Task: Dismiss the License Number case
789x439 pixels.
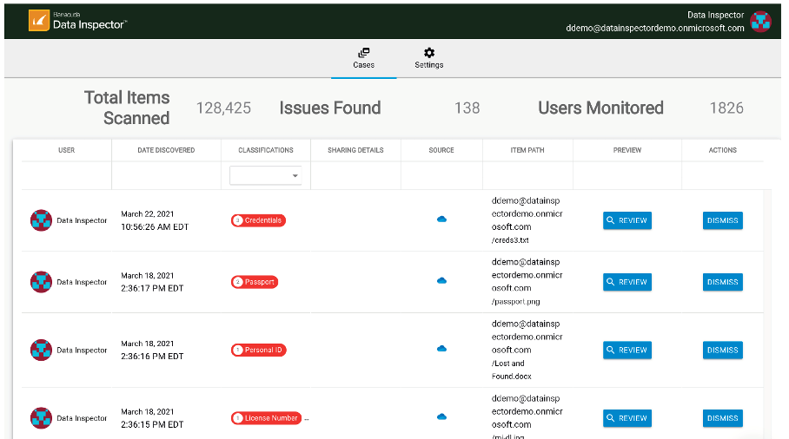Action: (x=723, y=418)
